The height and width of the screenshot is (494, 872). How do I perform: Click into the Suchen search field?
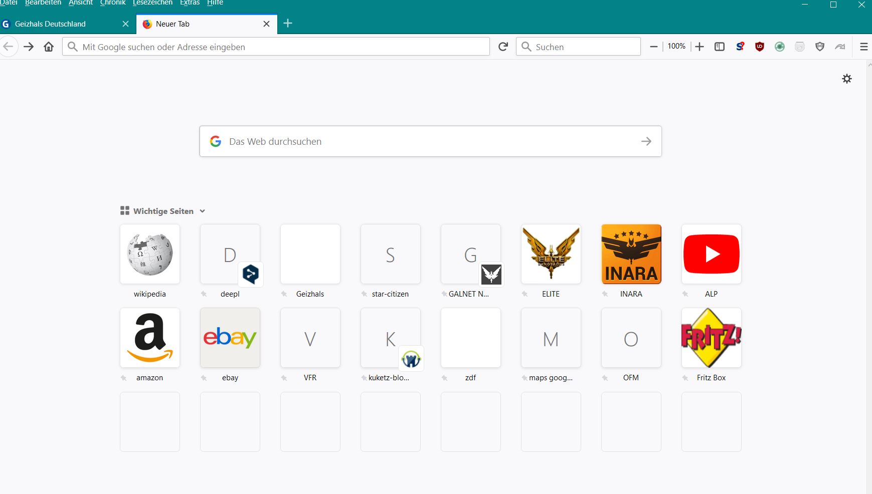pos(578,47)
